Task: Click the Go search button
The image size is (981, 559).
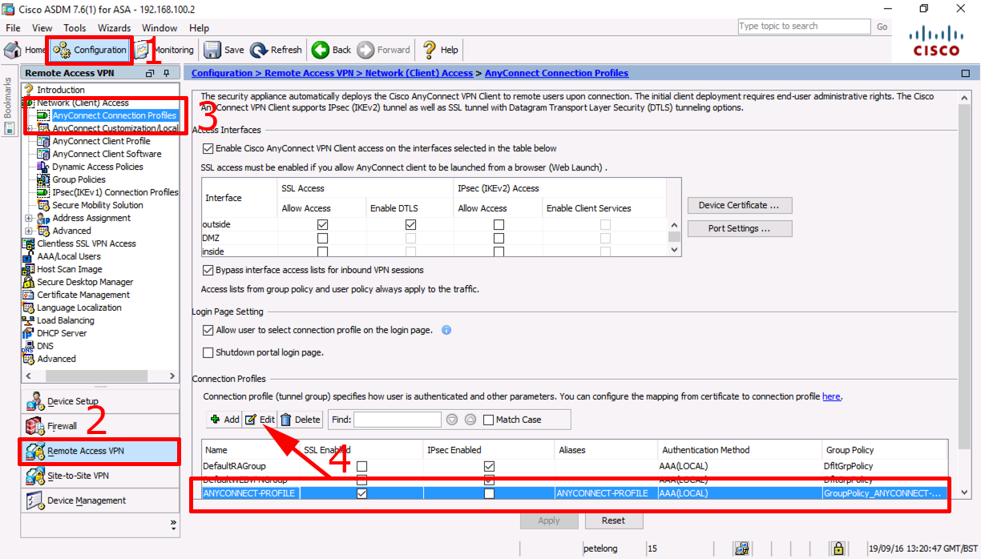Action: (882, 26)
